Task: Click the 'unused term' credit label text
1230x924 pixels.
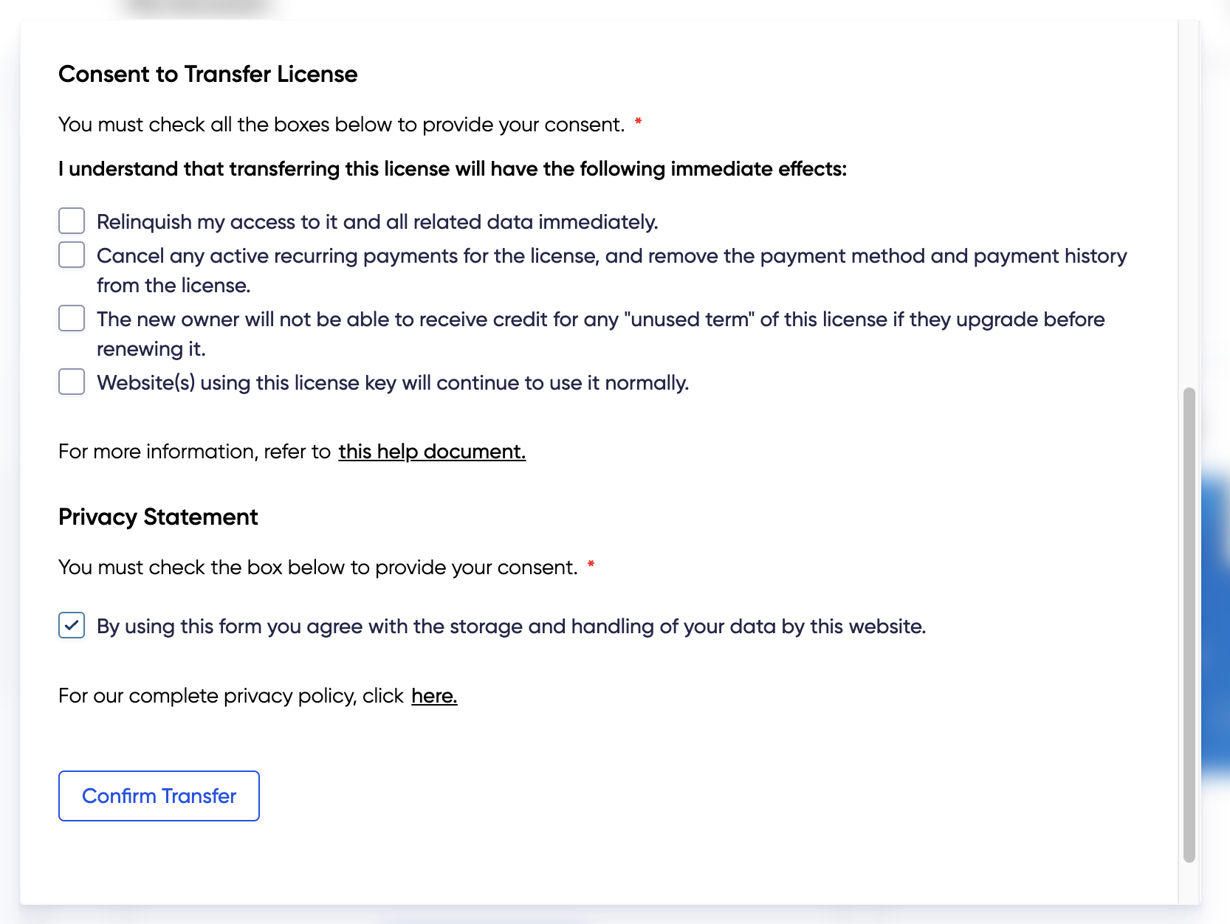Action: point(600,320)
